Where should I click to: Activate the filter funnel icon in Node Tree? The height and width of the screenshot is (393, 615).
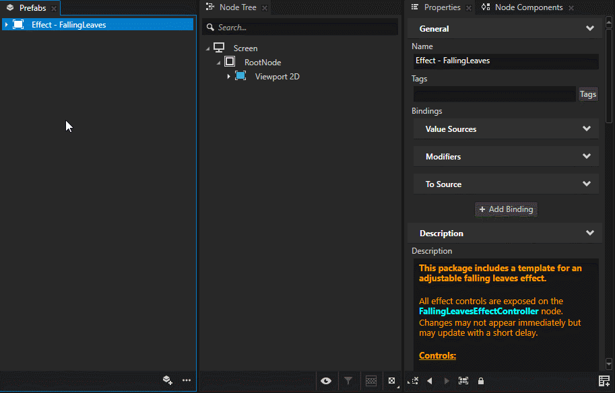pos(348,380)
